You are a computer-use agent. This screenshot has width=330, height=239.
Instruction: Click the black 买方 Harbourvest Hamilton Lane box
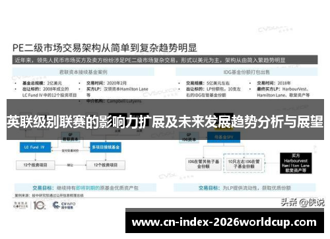(x=296, y=163)
